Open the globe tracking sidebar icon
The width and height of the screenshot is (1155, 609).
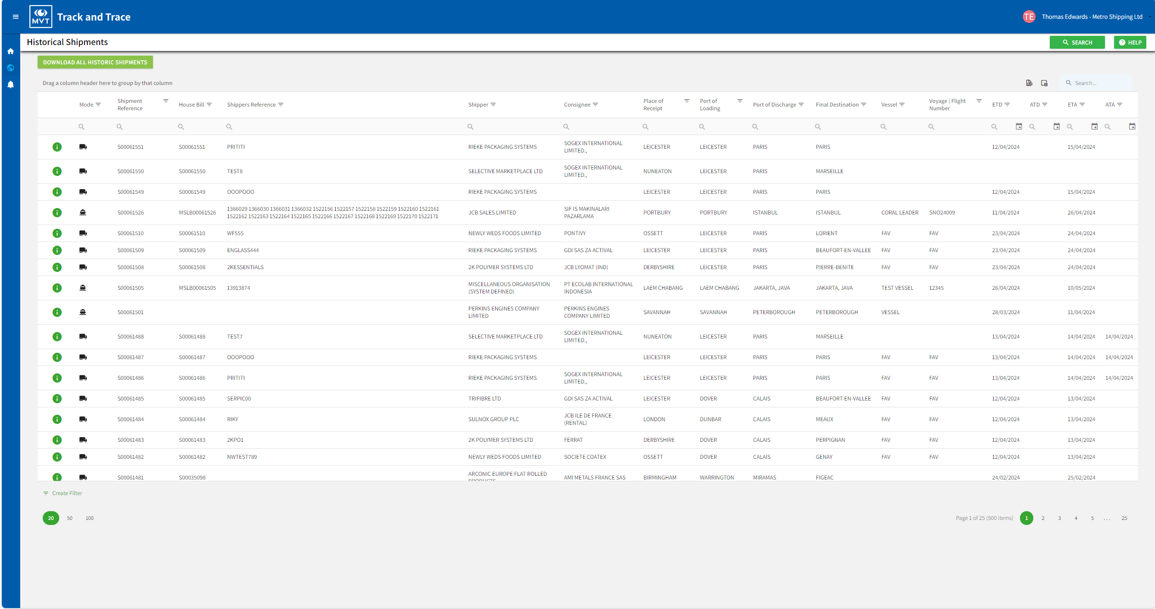click(11, 68)
